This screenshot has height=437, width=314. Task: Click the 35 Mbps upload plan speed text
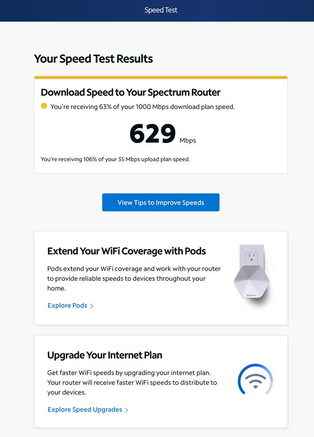pyautogui.click(x=115, y=159)
